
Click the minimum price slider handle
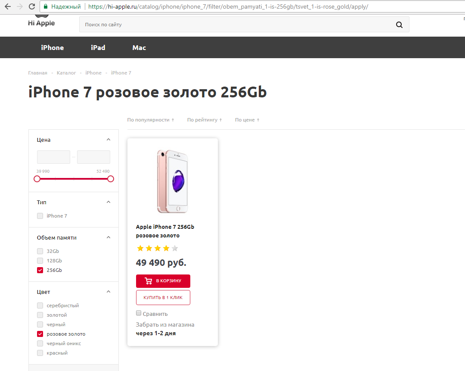(x=37, y=179)
